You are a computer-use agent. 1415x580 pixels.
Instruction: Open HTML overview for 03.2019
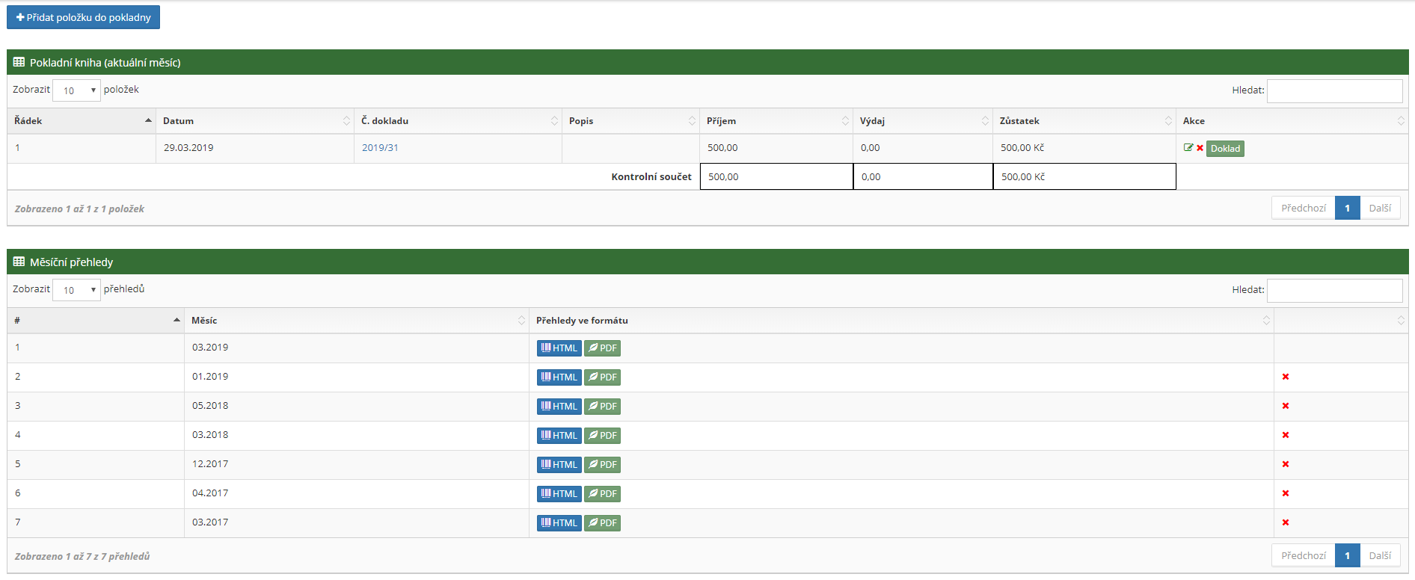pyautogui.click(x=559, y=348)
